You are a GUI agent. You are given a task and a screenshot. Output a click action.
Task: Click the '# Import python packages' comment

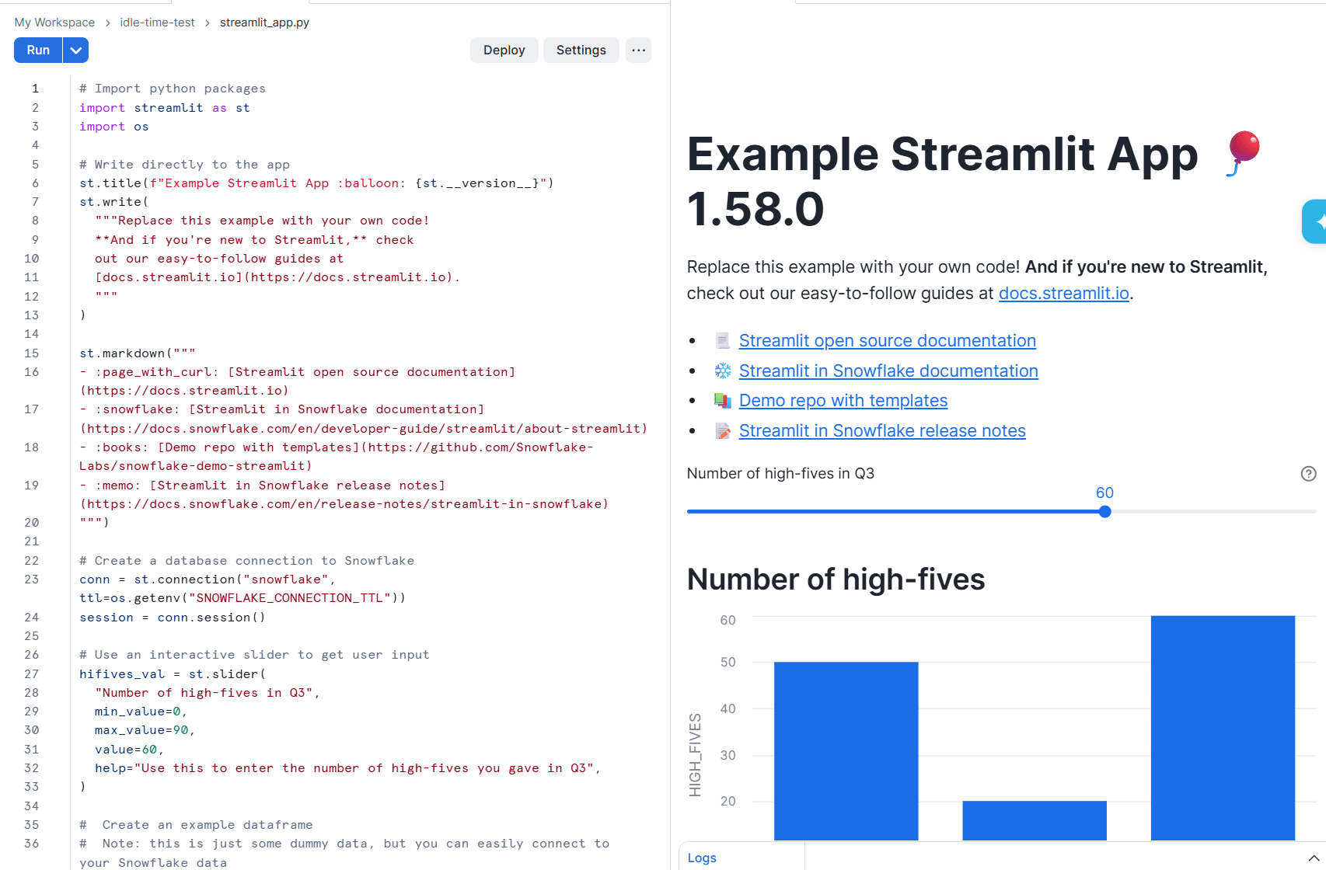tap(173, 89)
